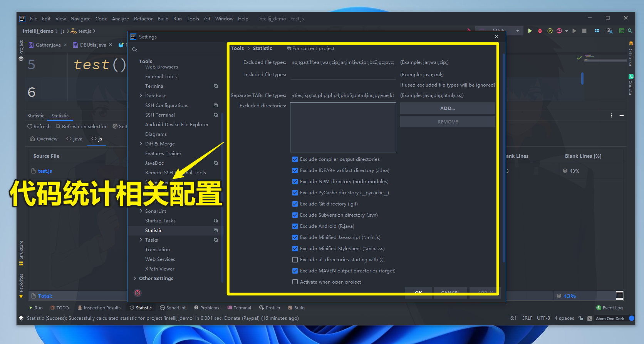This screenshot has width=644, height=344.
Task: Click the Refresh icon in the Statistic panel
Action: (x=30, y=126)
